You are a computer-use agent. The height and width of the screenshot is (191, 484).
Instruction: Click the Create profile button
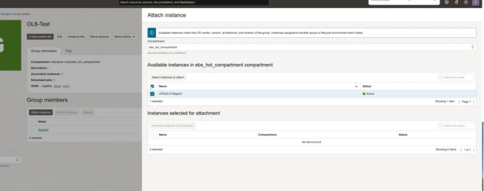(76, 37)
